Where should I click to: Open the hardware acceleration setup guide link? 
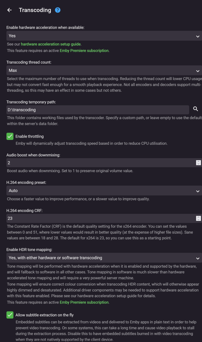(51, 44)
